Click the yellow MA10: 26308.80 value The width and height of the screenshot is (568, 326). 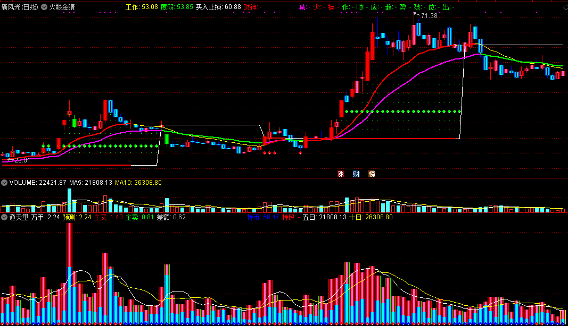click(x=138, y=183)
